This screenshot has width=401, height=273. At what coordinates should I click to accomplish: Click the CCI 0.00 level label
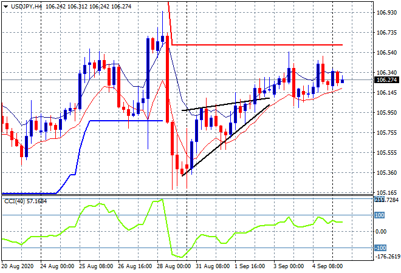(x=382, y=231)
